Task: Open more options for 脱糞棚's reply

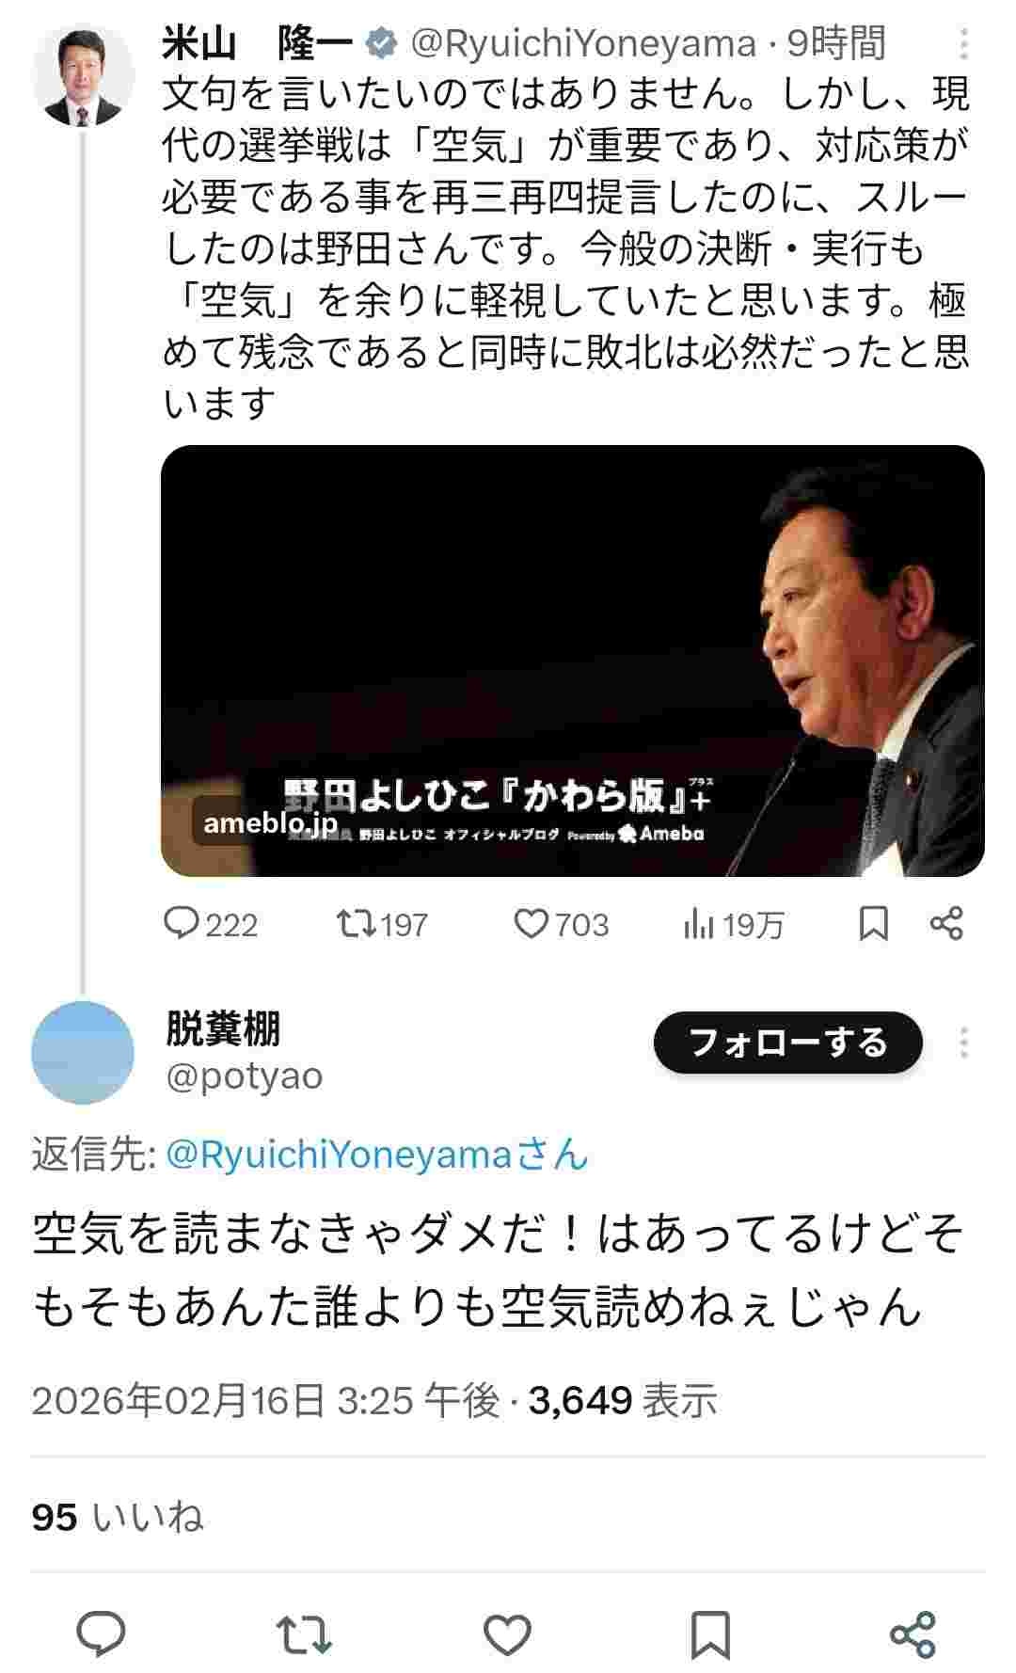Action: click(x=964, y=1043)
